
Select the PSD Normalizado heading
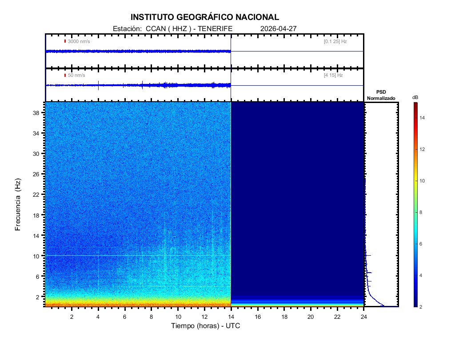click(381, 95)
